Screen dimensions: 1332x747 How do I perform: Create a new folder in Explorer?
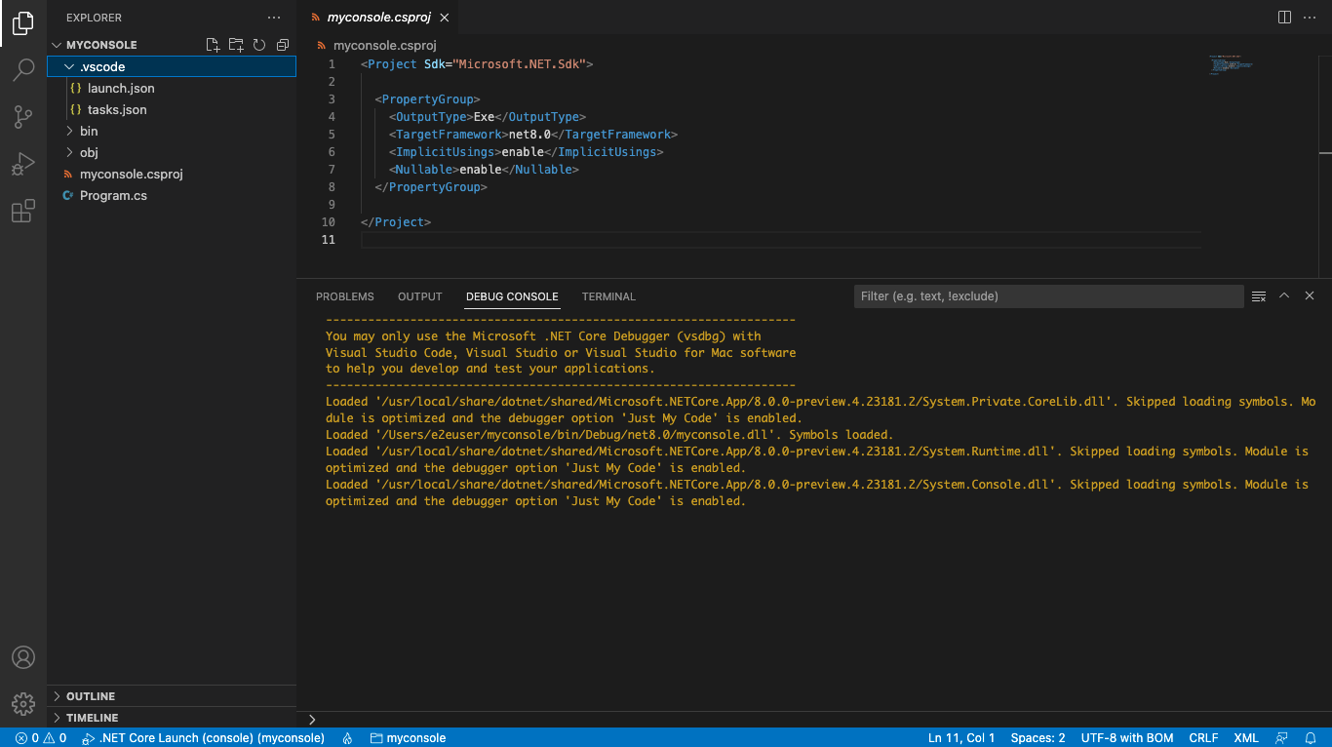(x=235, y=44)
